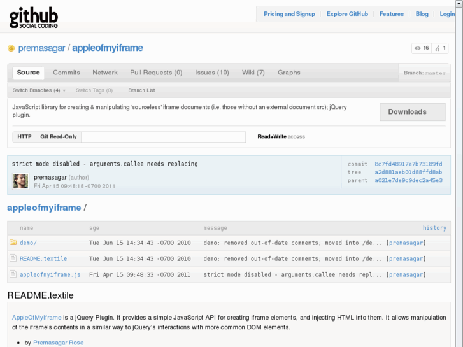The width and height of the screenshot is (463, 347).
Task: Open the Switch Branches (4) dropdown
Action: (x=39, y=90)
